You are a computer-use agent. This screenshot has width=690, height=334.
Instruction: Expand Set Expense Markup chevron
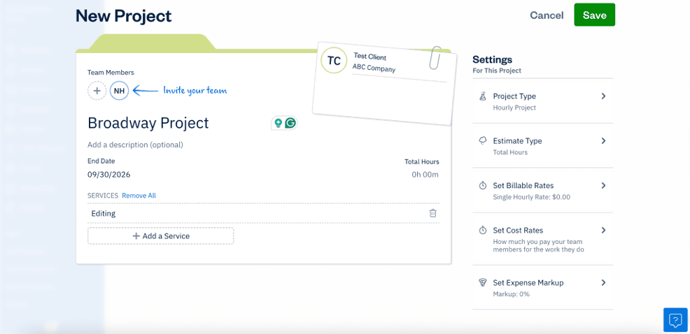pyautogui.click(x=603, y=282)
